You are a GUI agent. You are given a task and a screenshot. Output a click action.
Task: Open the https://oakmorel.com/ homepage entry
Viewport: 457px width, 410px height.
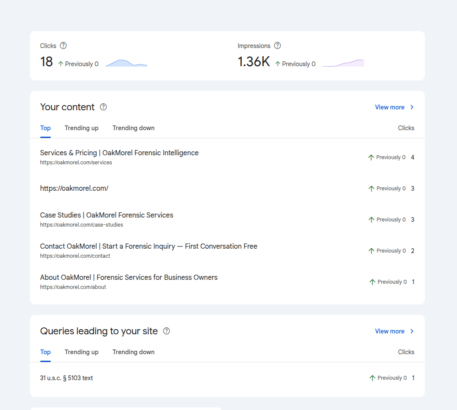pos(74,189)
